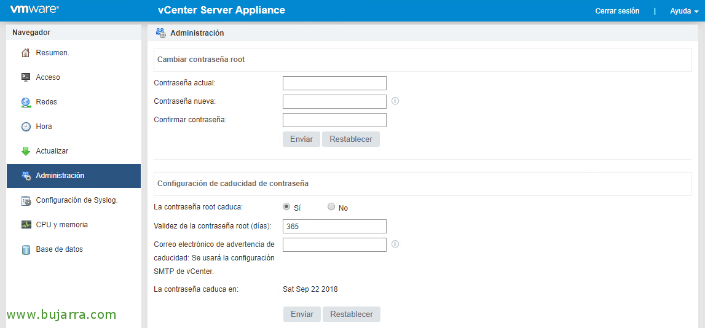
Task: Click the 'Cambiar contraseña root' heading
Action: 201,60
